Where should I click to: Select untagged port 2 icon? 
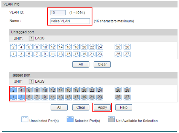click(x=13, y=47)
